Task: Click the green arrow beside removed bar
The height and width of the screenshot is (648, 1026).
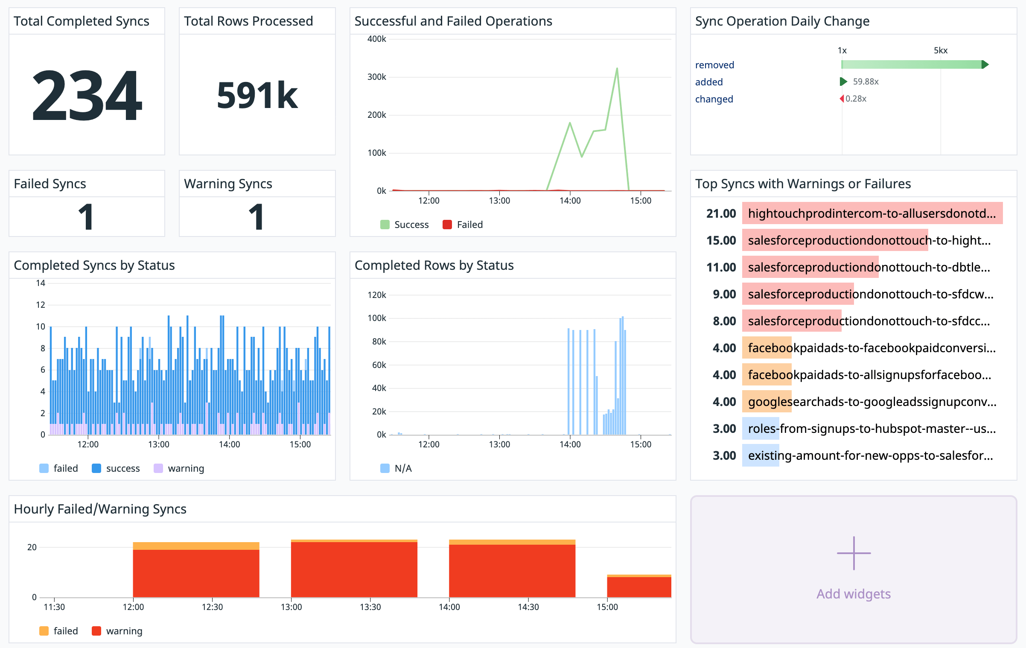Action: (985, 64)
